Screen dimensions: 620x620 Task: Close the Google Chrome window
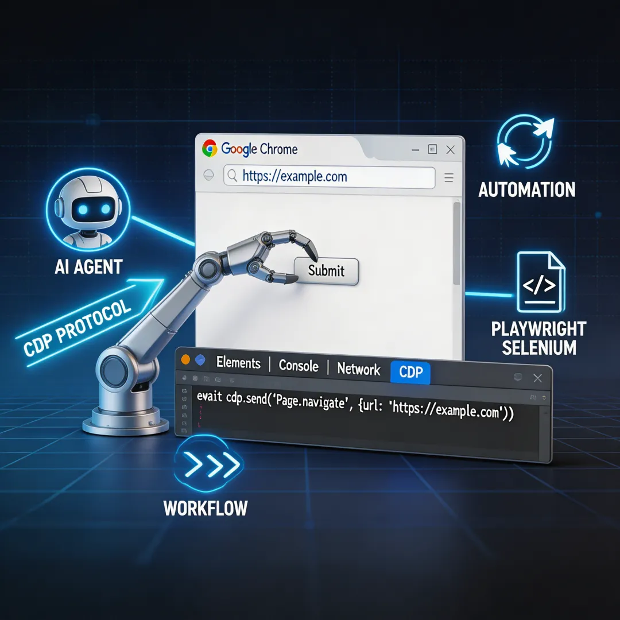click(451, 150)
